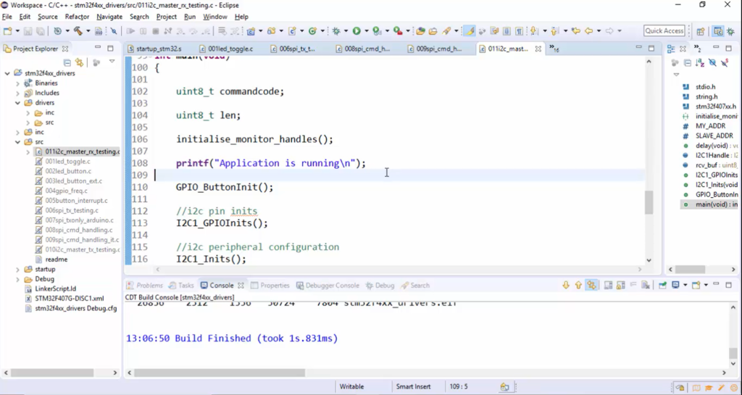Open the Refactor menu
Viewport: 742px width, 395px height.
(x=77, y=17)
